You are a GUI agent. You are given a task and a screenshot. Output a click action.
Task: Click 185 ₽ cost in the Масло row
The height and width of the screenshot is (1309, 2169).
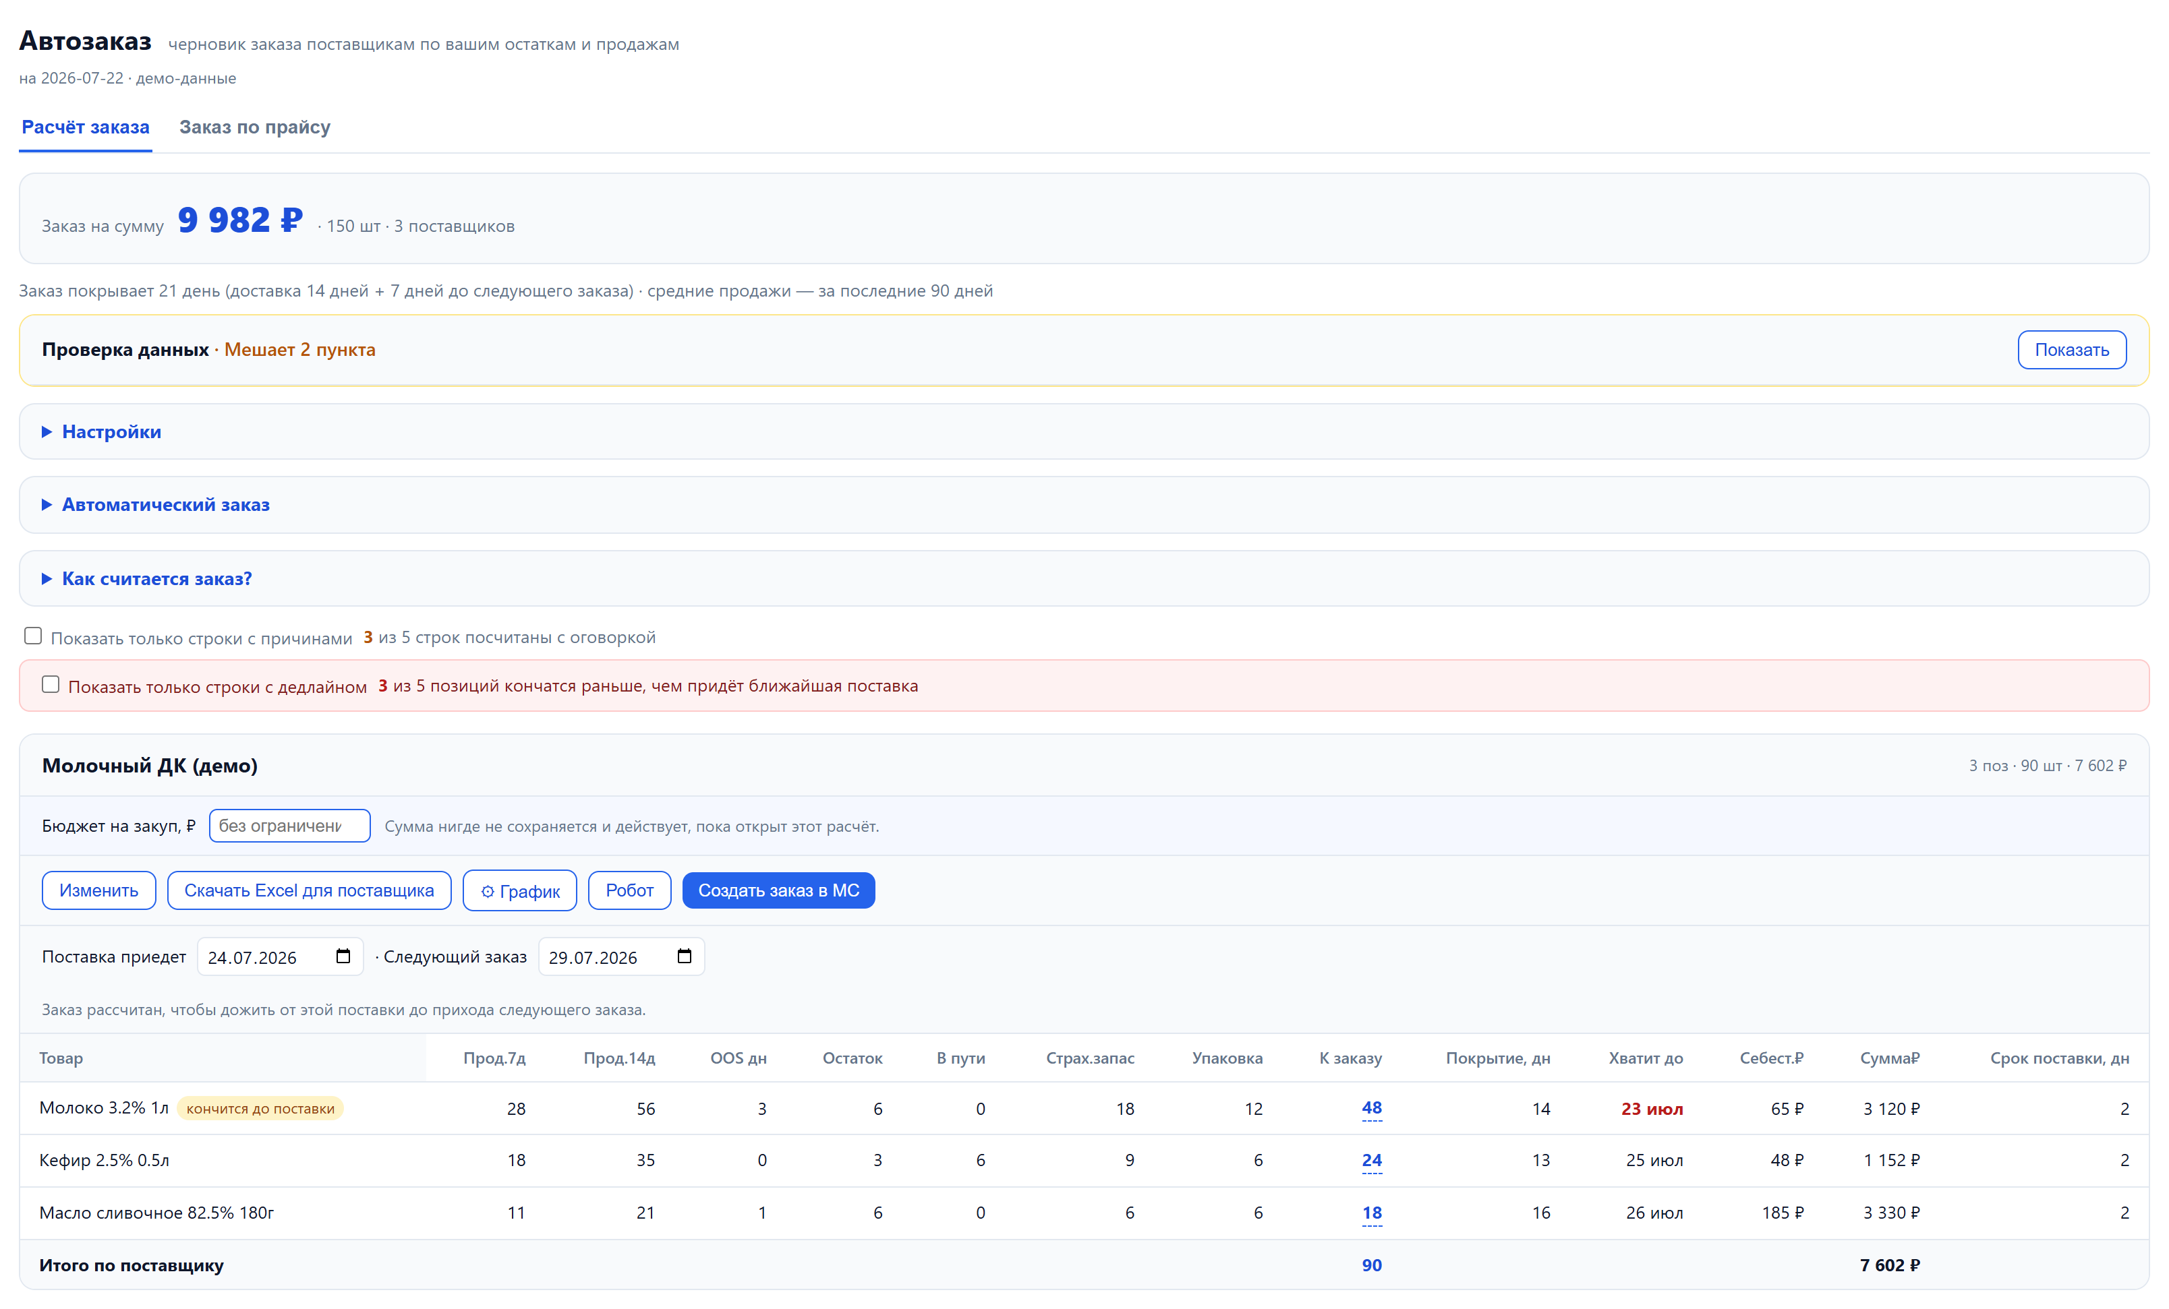1782,1212
